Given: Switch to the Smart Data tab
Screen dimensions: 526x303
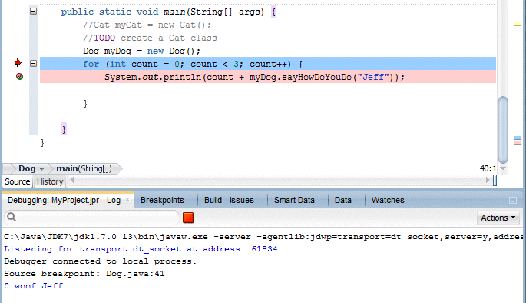Looking at the screenshot, I should 294,200.
